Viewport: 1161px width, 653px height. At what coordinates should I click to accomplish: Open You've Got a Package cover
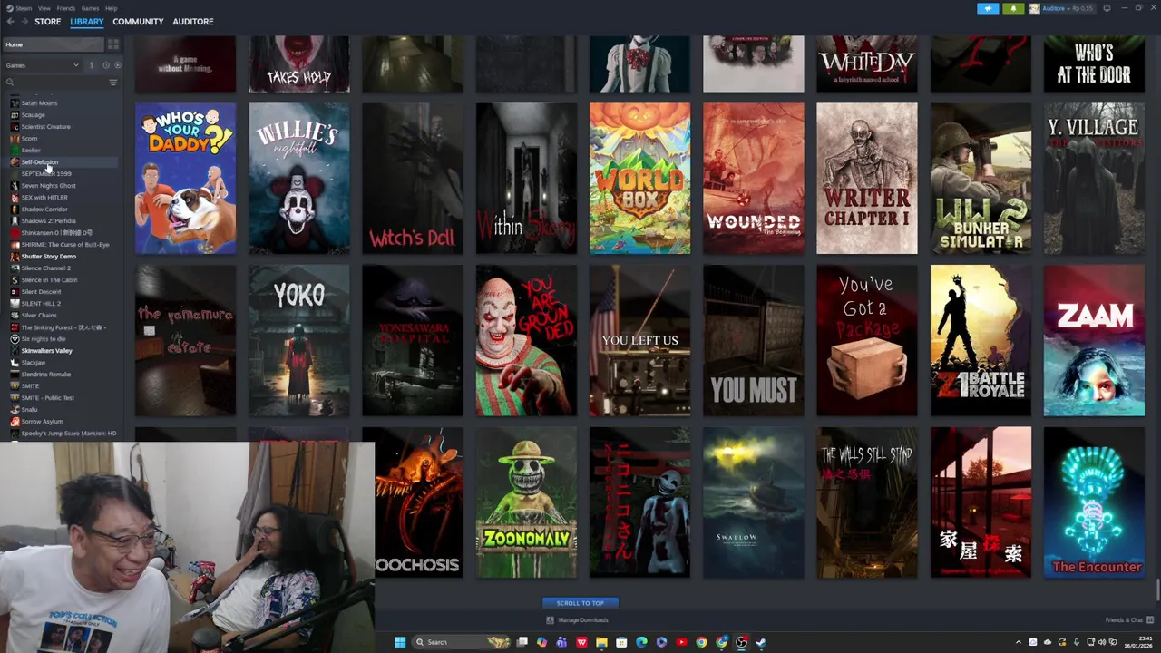point(866,341)
